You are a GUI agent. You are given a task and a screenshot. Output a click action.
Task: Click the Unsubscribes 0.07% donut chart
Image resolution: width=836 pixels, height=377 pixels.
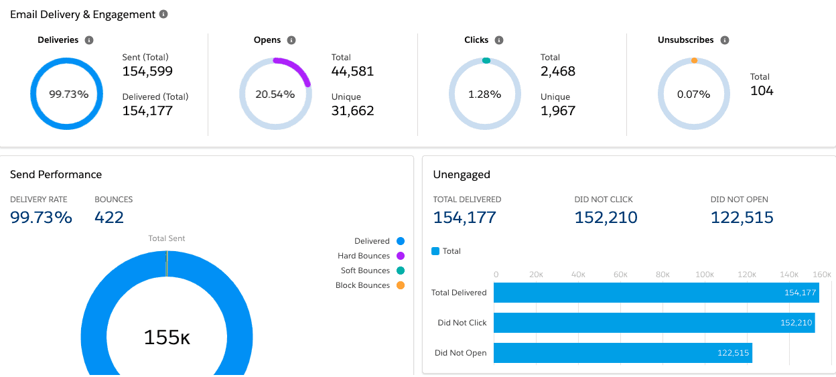pos(693,94)
